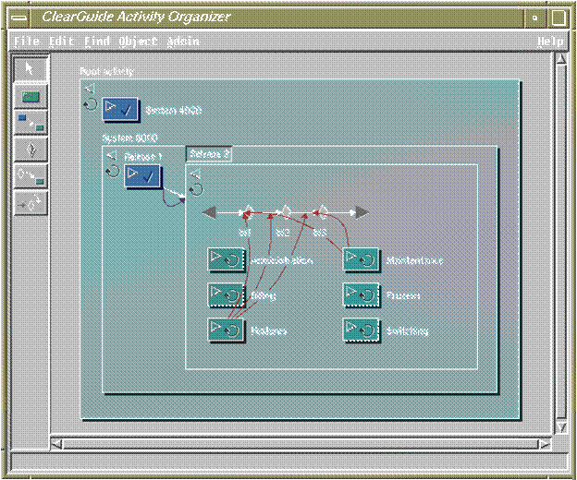Maximize the ClearGuide Activity Organizer window
The height and width of the screenshot is (480, 577).
(559, 18)
